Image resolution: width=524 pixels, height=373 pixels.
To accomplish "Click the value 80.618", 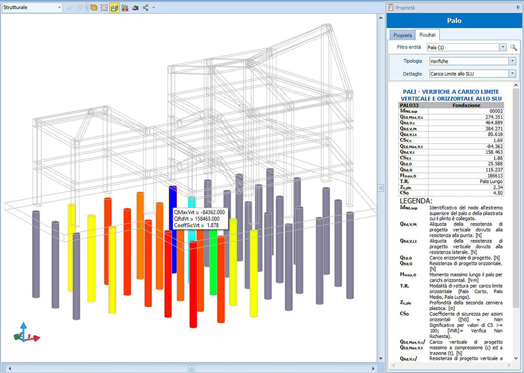I will [x=495, y=134].
